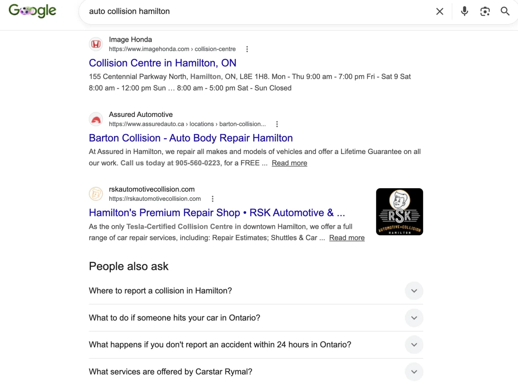Click the RSK Automotive logo thumbnail

[x=399, y=212]
